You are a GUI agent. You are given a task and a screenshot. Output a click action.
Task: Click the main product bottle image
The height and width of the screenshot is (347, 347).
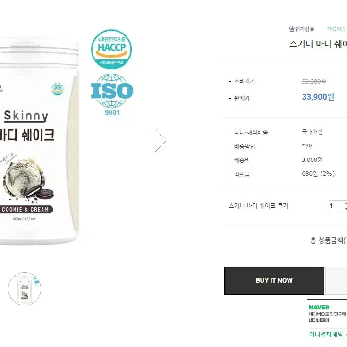(39, 143)
